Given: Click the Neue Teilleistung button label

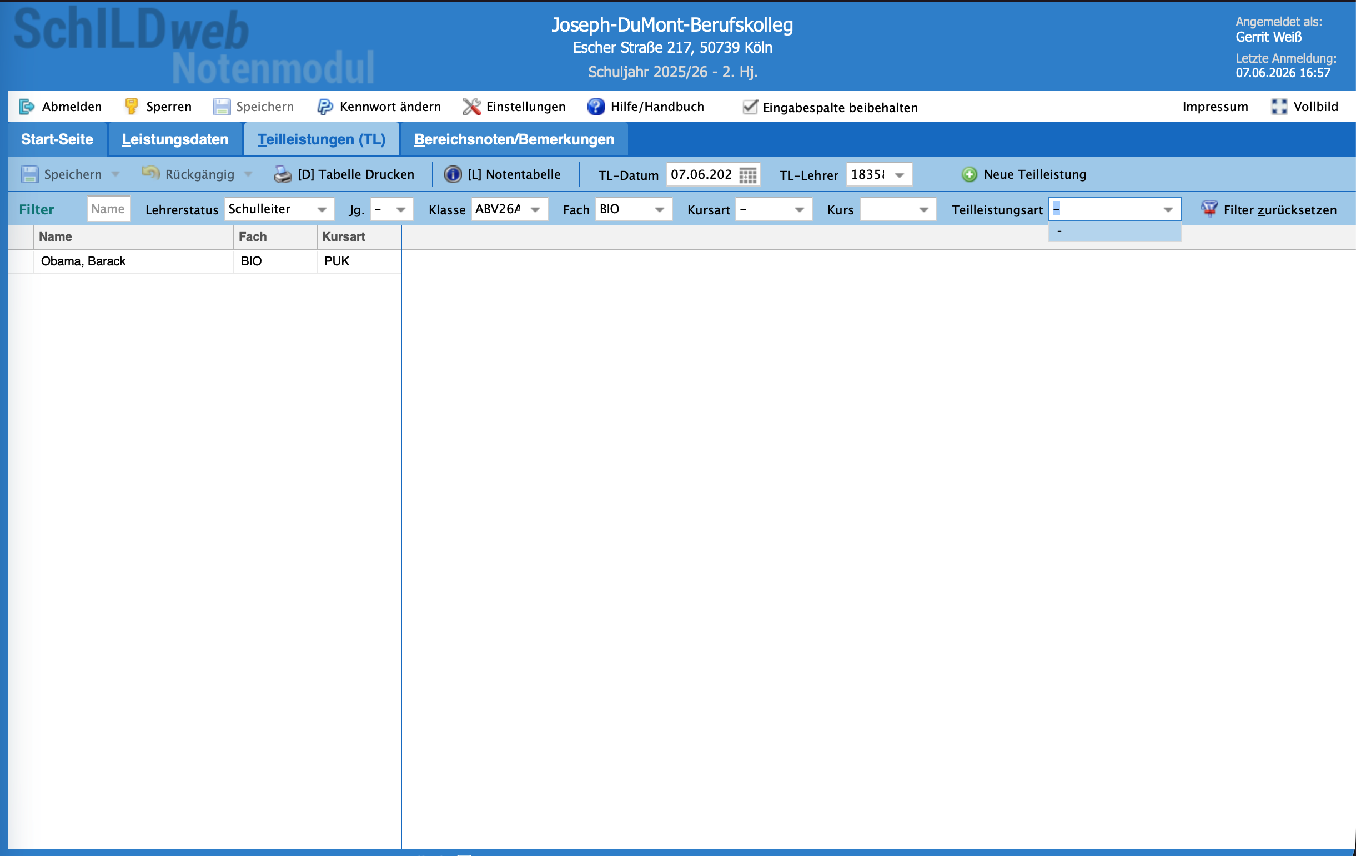Looking at the screenshot, I should coord(1035,174).
